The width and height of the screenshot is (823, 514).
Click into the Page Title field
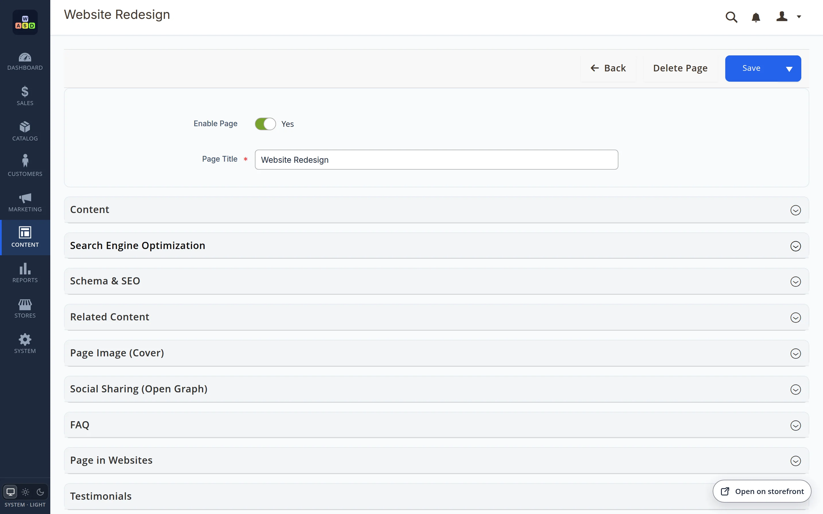436,160
